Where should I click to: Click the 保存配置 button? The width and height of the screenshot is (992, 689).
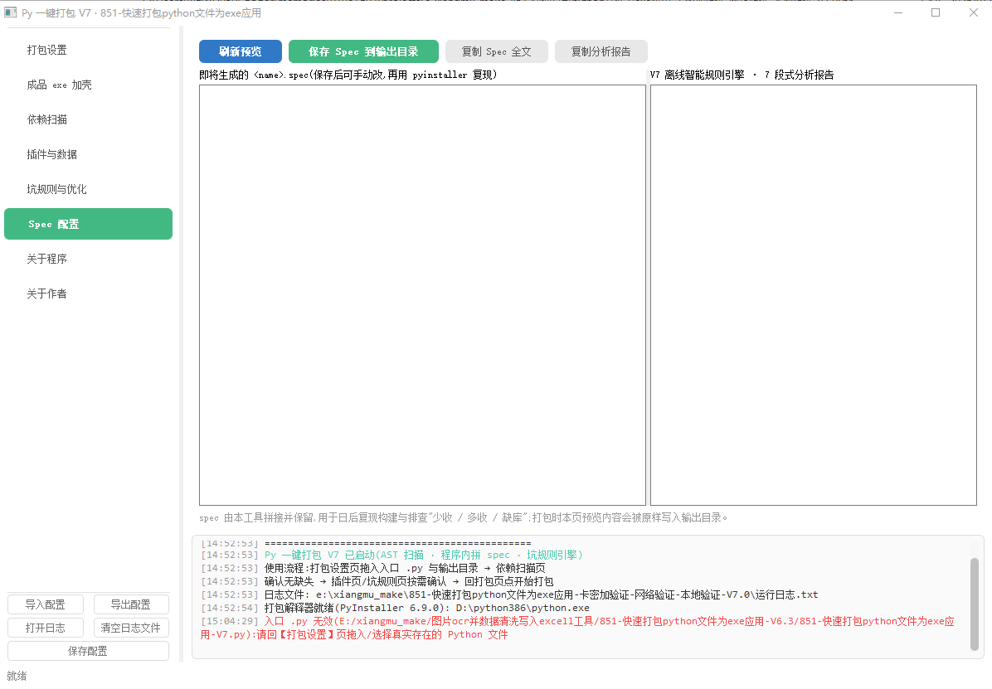pyautogui.click(x=88, y=651)
